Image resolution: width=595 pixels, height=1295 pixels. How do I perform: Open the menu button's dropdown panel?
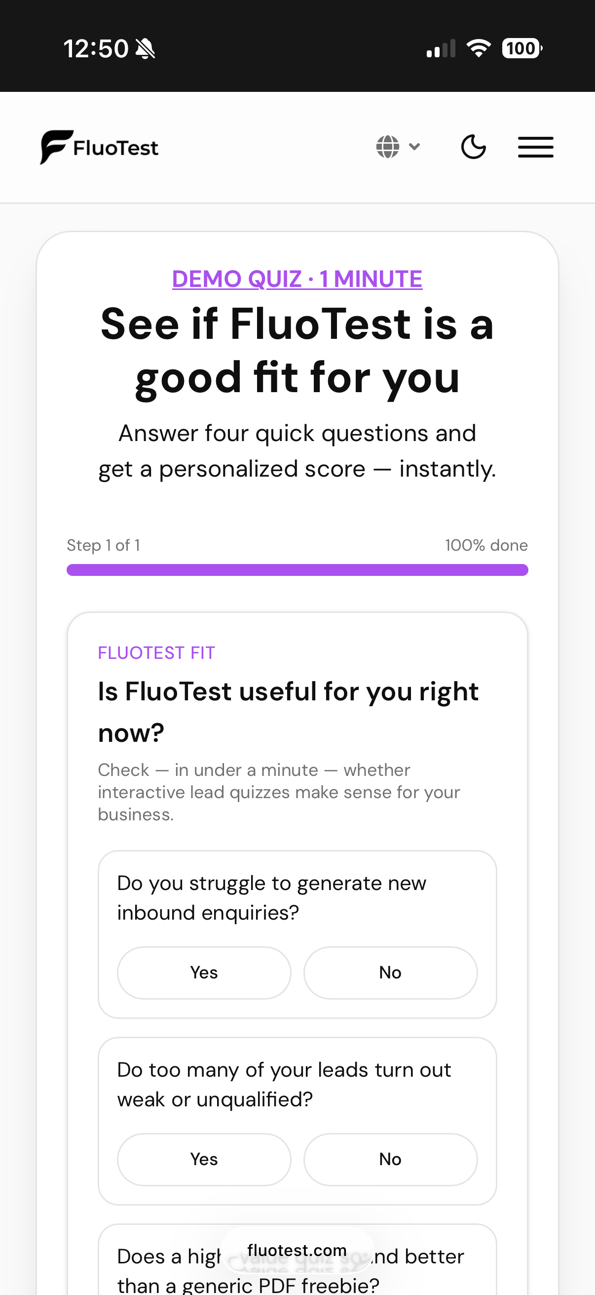tap(535, 146)
